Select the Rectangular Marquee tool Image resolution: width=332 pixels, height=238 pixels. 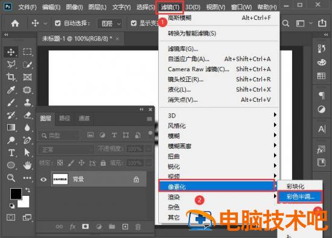(x=27, y=52)
